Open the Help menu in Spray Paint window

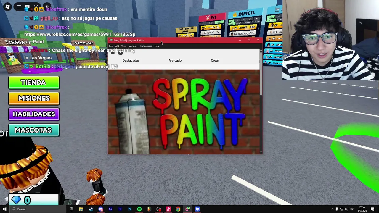coord(157,46)
